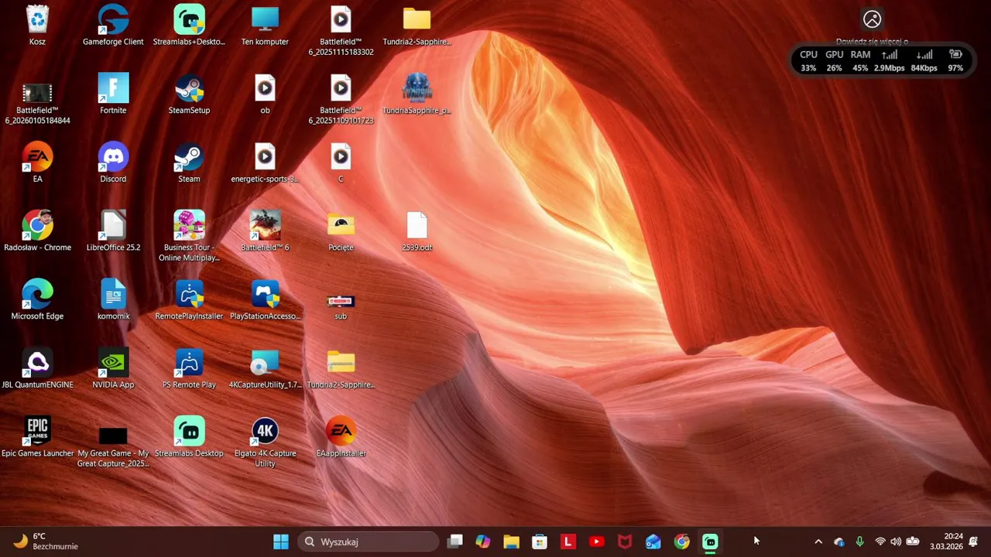Click the Dowiedz się więcej o link
Image resolution: width=991 pixels, height=557 pixels.
872,42
